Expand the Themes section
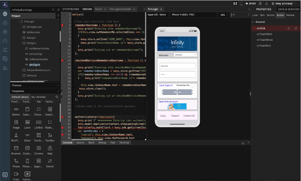This screenshot has height=181, width=301. pyautogui.click(x=58, y=85)
